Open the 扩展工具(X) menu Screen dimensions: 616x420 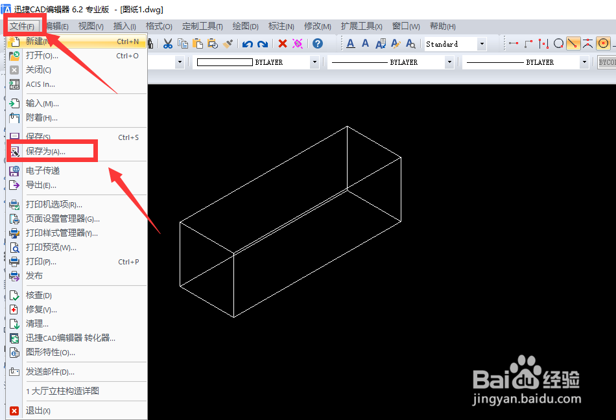361,27
